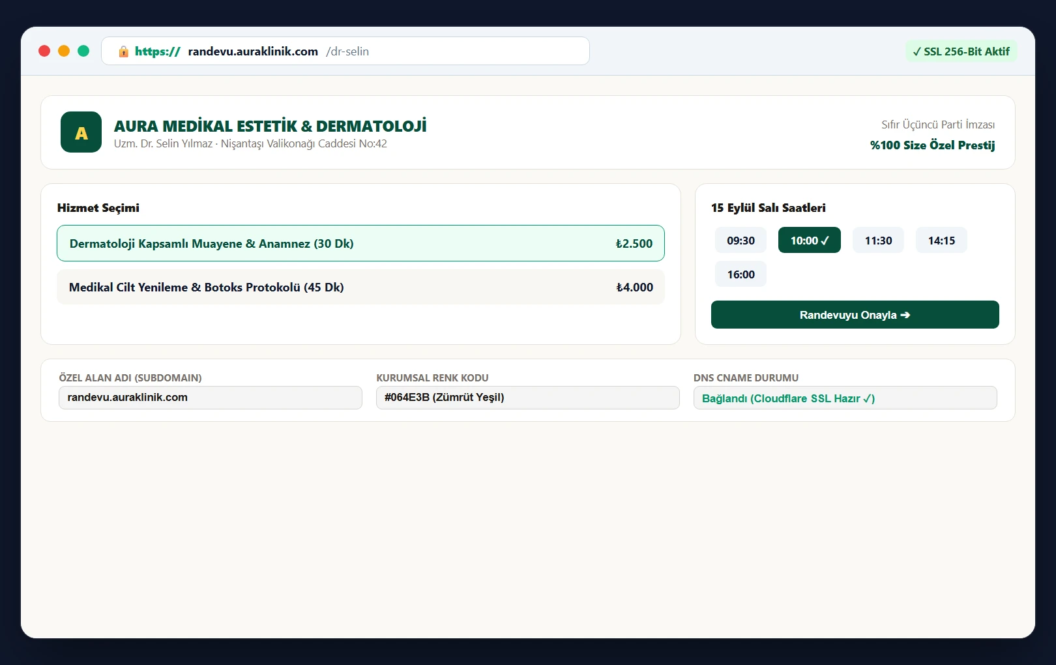
Task: Select the 16:00 appointment time
Action: (741, 274)
